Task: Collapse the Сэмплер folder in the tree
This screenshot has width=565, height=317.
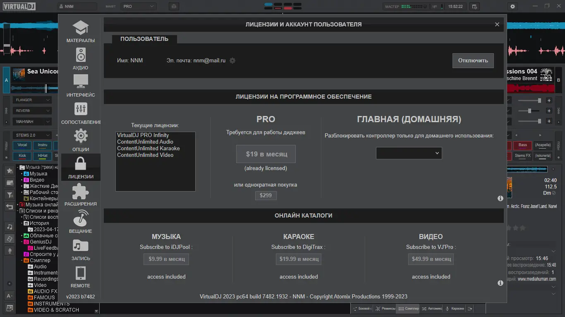Action: click(22, 260)
